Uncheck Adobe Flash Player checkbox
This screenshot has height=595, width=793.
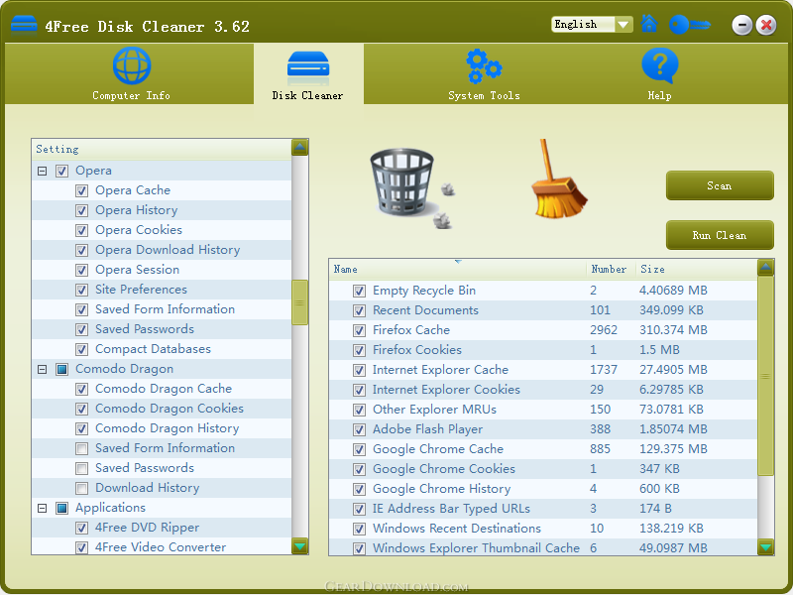[359, 429]
